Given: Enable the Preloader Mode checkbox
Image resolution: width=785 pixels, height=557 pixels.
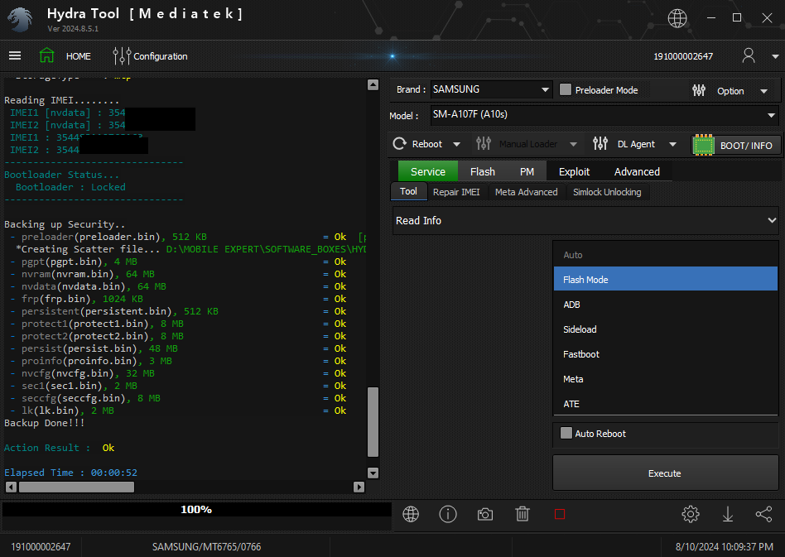Looking at the screenshot, I should pos(566,89).
